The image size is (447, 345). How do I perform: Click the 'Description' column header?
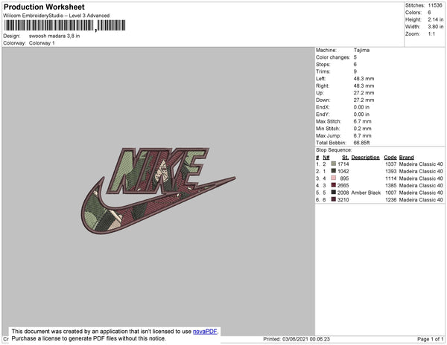pyautogui.click(x=366, y=158)
